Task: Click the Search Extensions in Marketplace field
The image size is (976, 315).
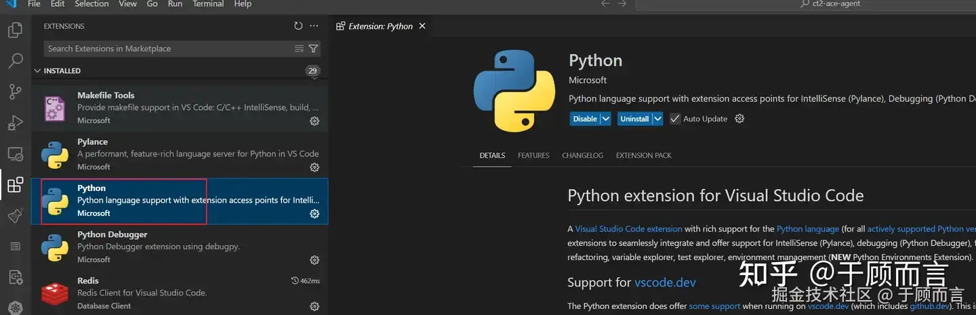Action: (x=169, y=49)
